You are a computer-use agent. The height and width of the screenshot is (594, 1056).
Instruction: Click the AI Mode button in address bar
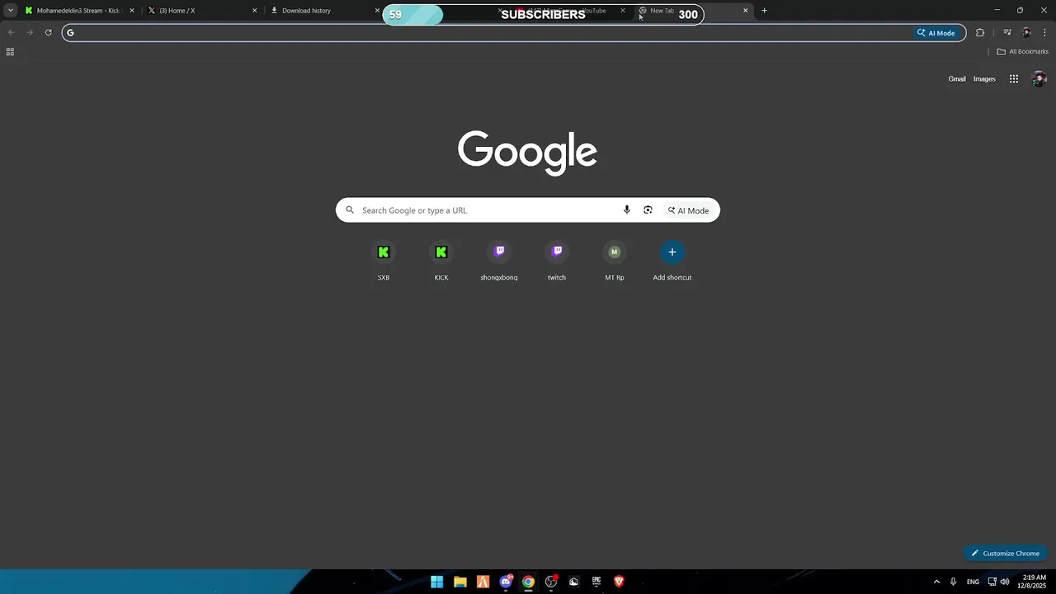coord(936,33)
